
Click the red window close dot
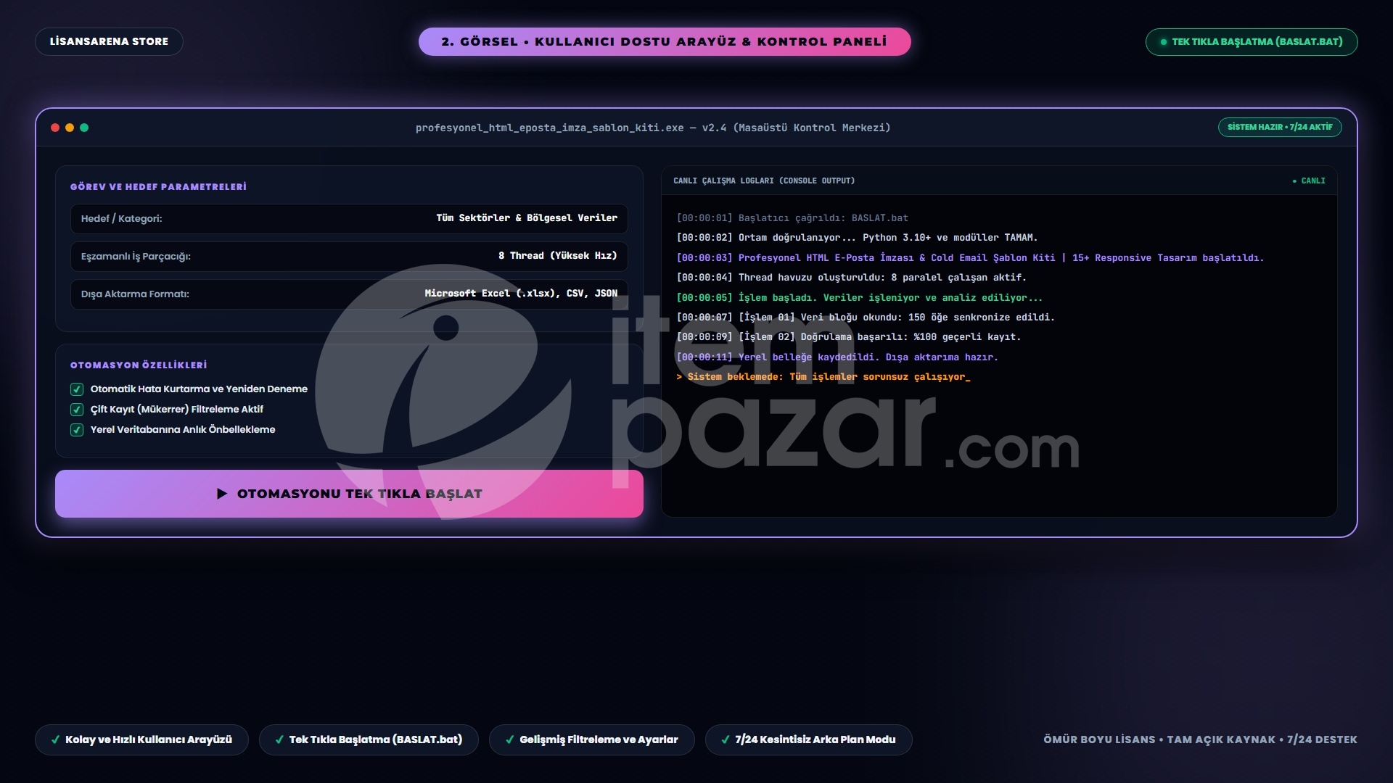[x=55, y=128]
